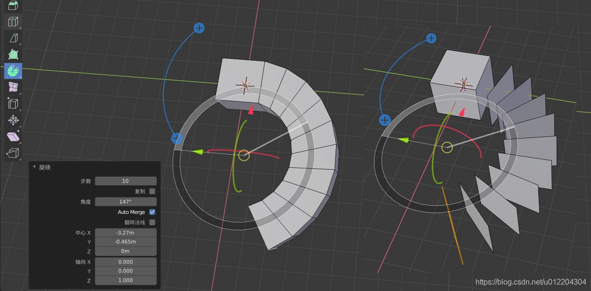
Task: Enable the 复制 checkbox
Action: [x=152, y=191]
